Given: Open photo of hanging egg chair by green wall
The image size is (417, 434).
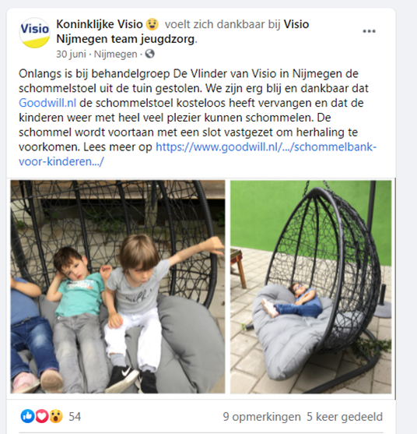Looking at the screenshot, I should point(311,287).
